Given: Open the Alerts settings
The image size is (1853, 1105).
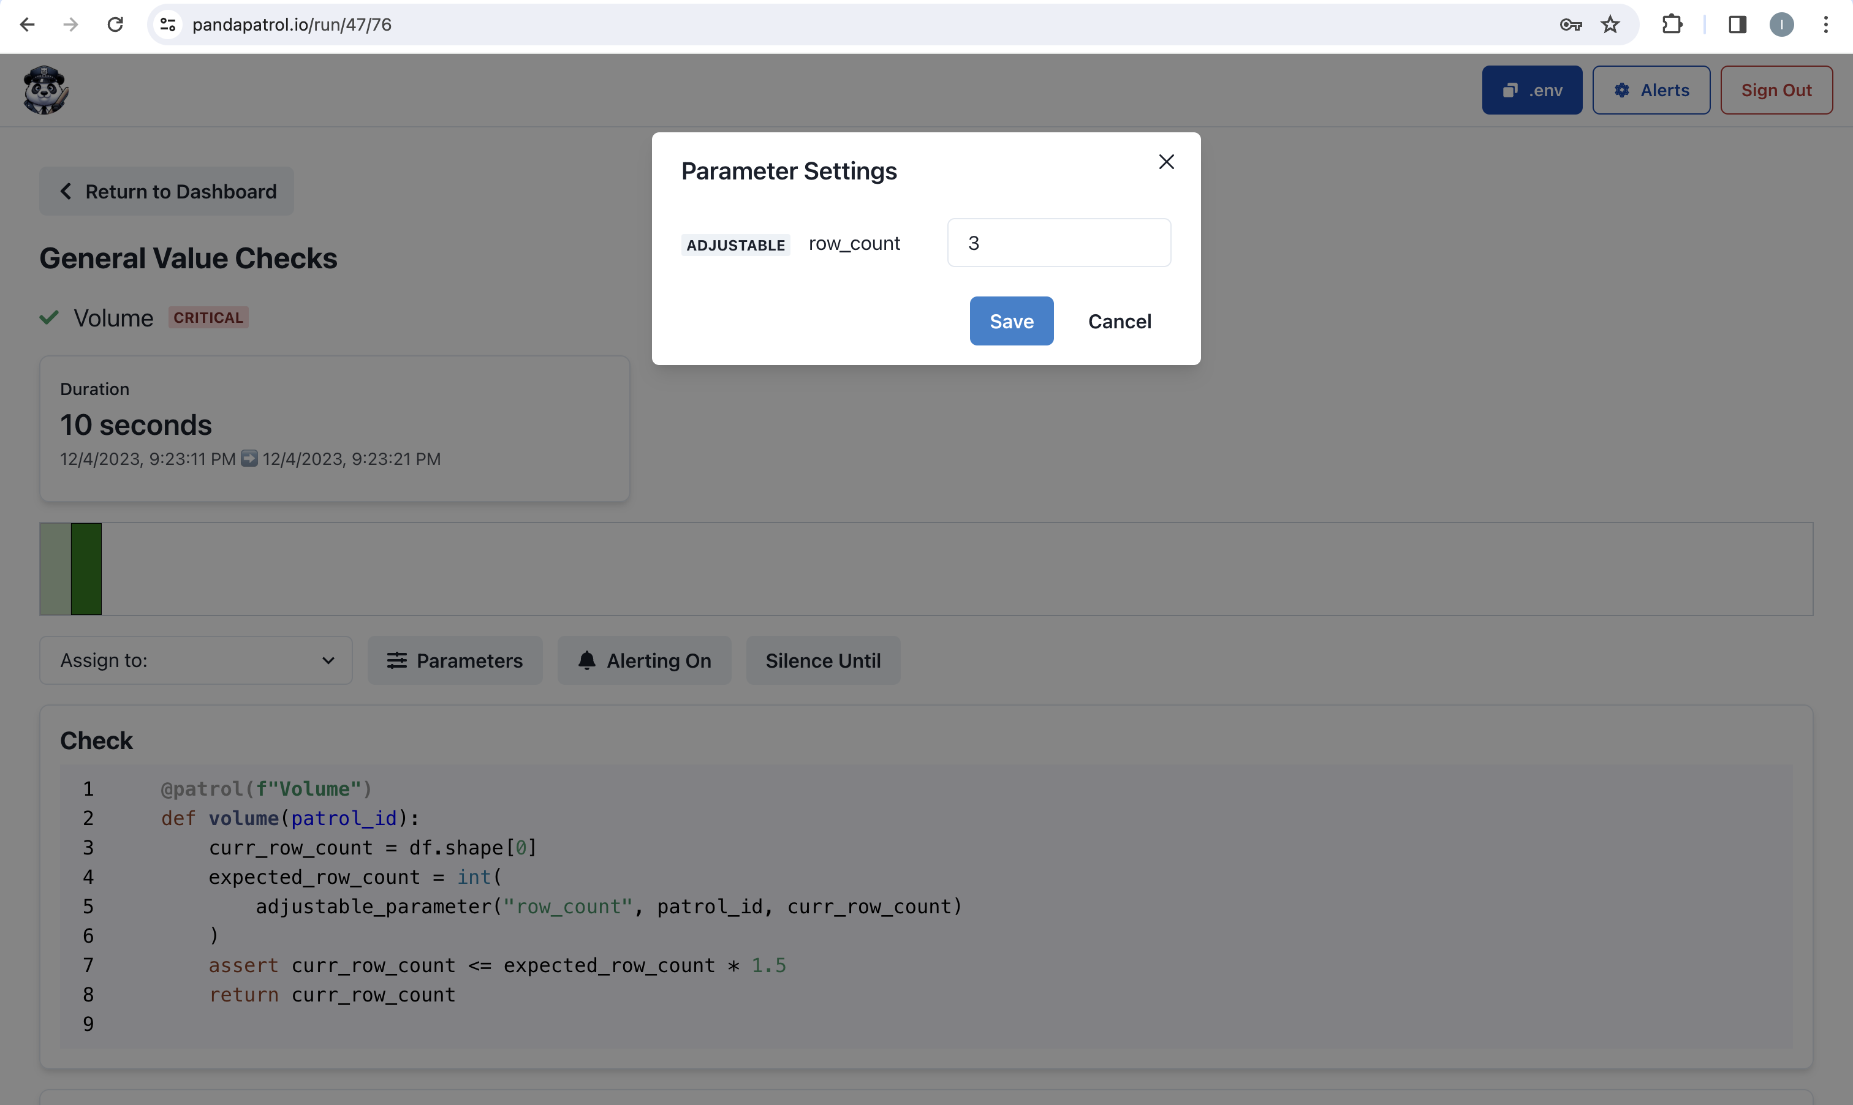Looking at the screenshot, I should tap(1651, 90).
